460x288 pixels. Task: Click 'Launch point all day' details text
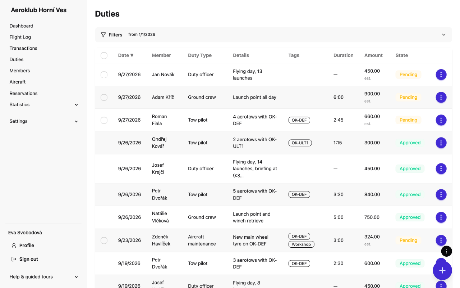(254, 97)
